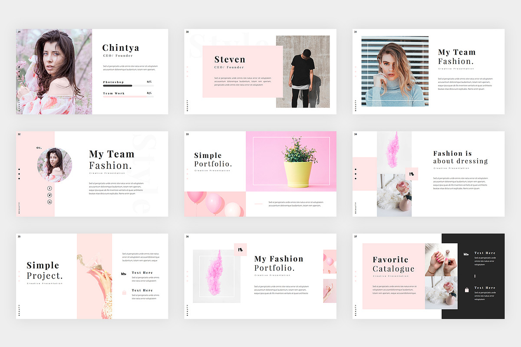Click the 'Chintya' heading

[121, 48]
